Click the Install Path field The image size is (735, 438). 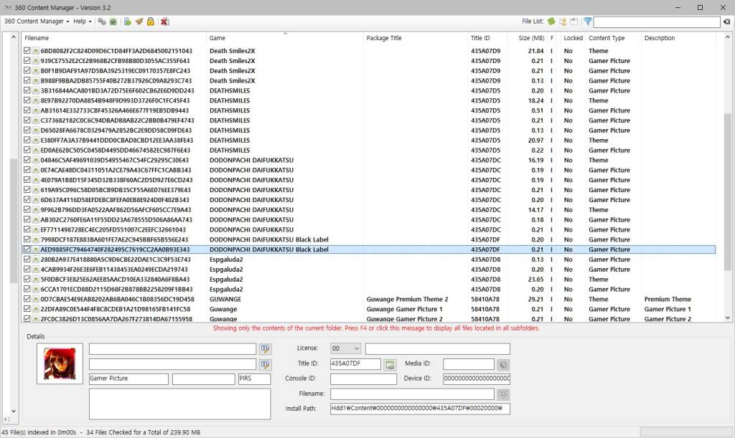pos(420,409)
